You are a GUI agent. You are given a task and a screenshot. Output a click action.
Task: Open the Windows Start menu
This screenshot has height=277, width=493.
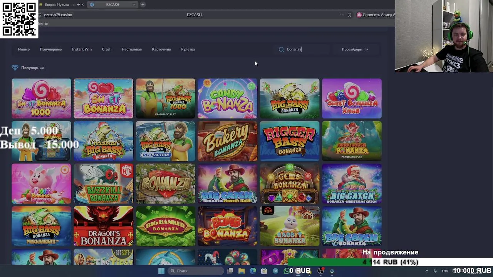[x=161, y=271]
